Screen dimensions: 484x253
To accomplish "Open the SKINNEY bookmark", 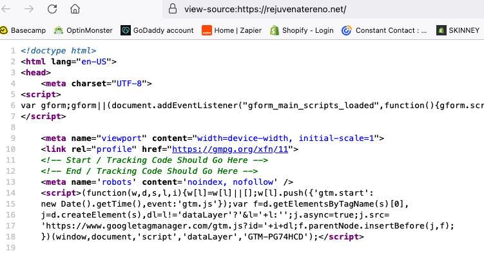I will pyautogui.click(x=458, y=30).
